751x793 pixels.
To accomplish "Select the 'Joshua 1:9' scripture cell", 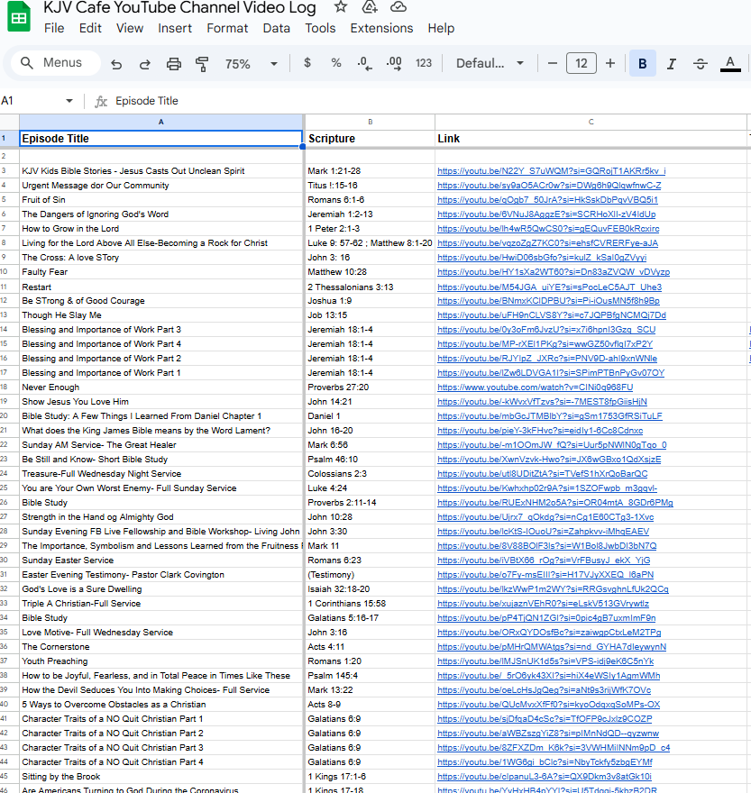I will (x=370, y=301).
